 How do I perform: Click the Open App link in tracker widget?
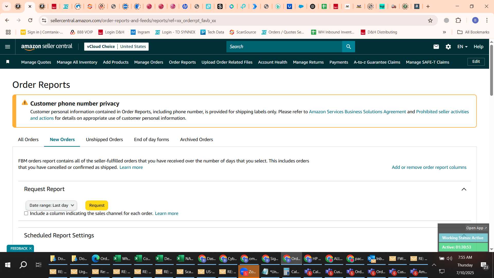click(476, 228)
